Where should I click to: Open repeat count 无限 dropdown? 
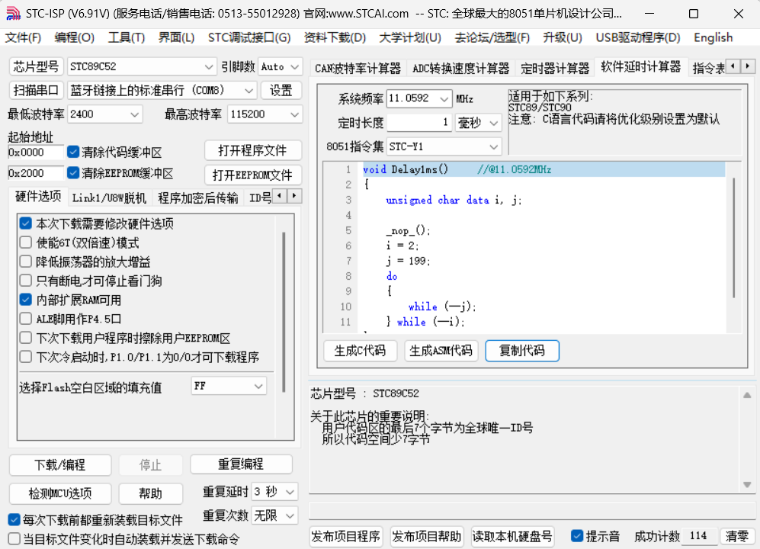point(274,515)
